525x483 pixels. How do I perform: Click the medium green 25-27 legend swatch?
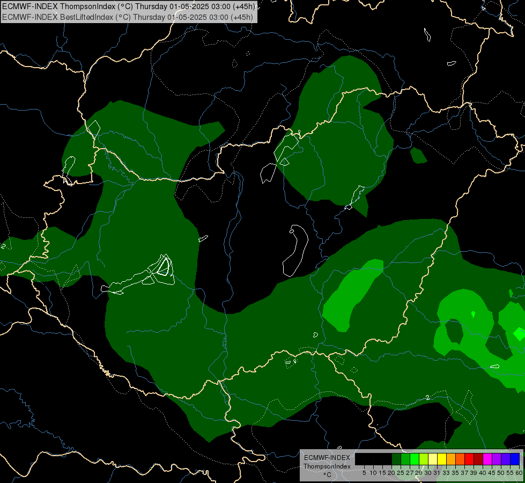coord(405,459)
